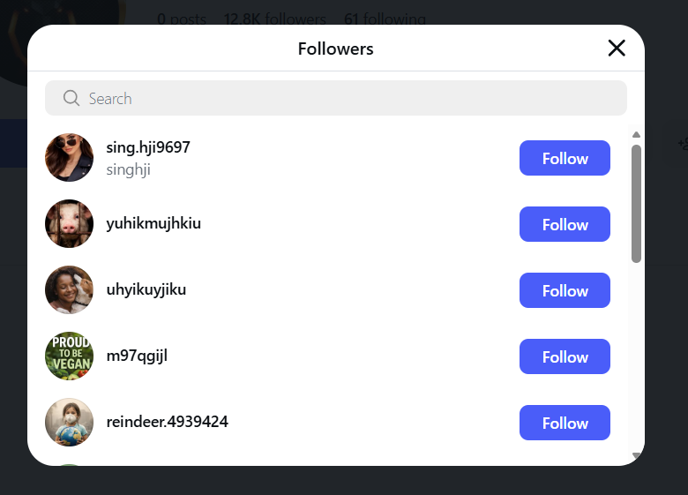This screenshot has width=688, height=495.
Task: Go to uhyikuyjiku's username link
Action: (x=146, y=289)
